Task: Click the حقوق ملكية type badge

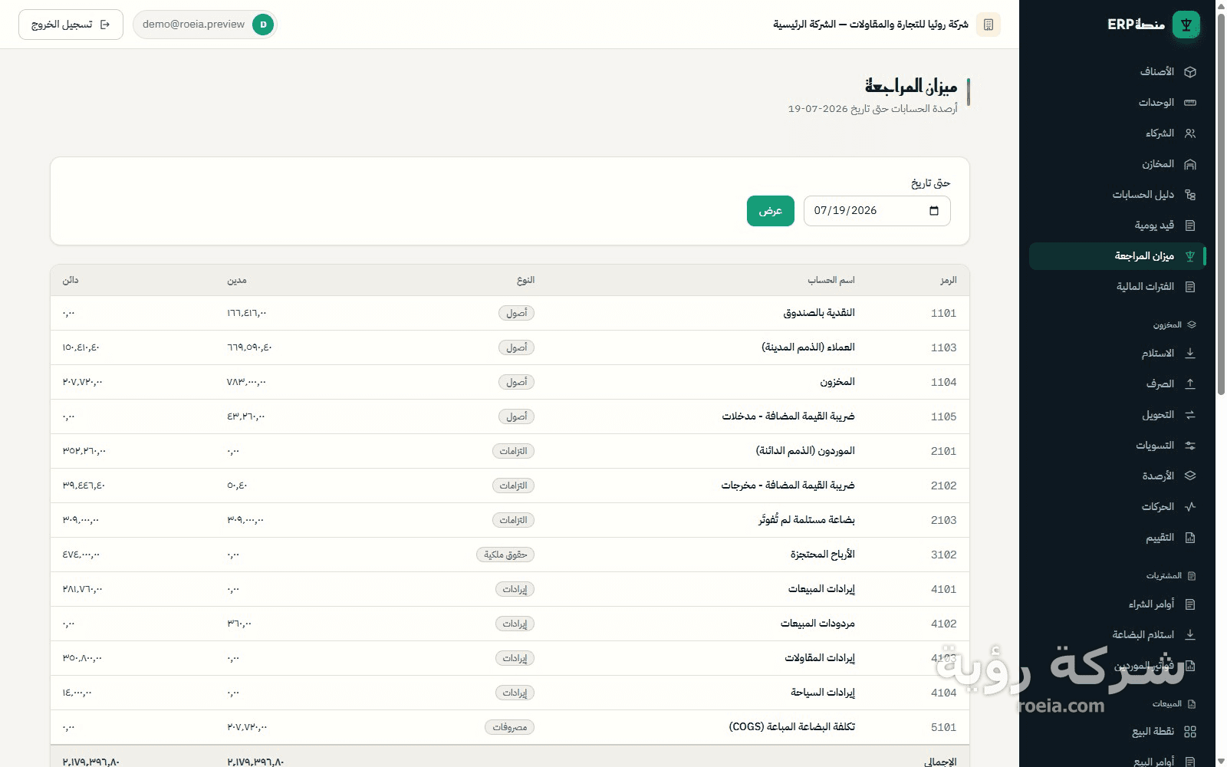Action: point(505,555)
